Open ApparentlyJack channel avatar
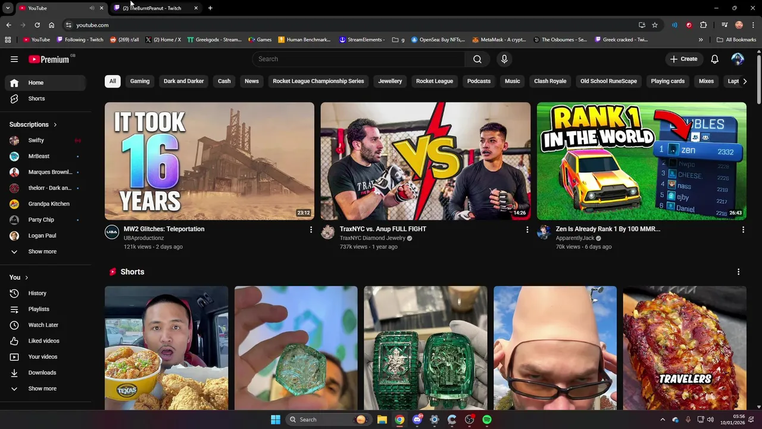This screenshot has height=429, width=762. tap(544, 232)
